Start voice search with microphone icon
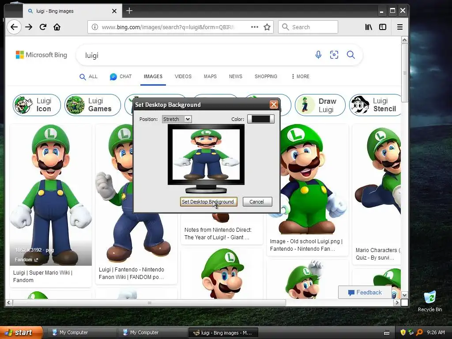 318,55
